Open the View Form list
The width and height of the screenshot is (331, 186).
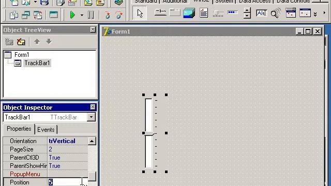coord(26,15)
